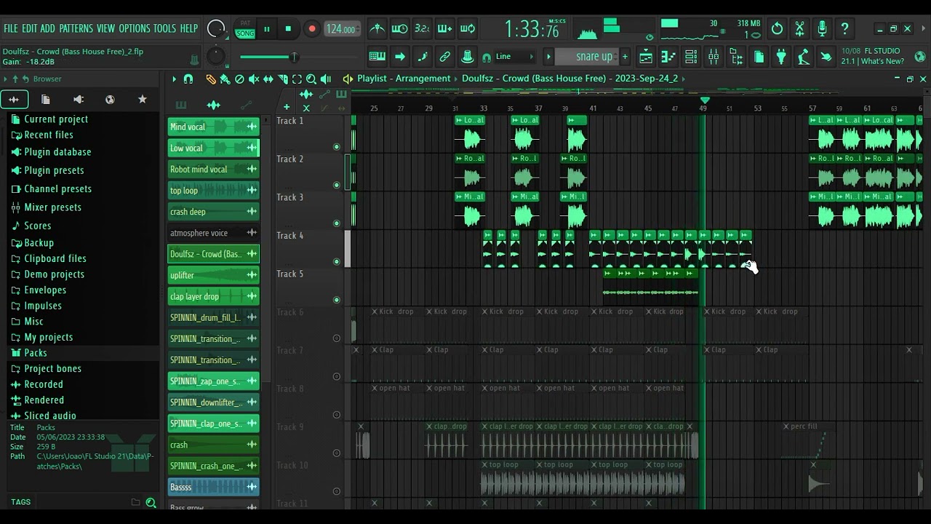Select the Bassss clip in picker

pyautogui.click(x=213, y=487)
